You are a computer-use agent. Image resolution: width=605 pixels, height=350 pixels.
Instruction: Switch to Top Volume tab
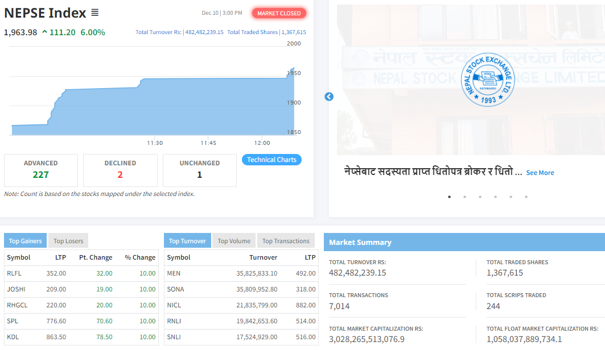[234, 241]
